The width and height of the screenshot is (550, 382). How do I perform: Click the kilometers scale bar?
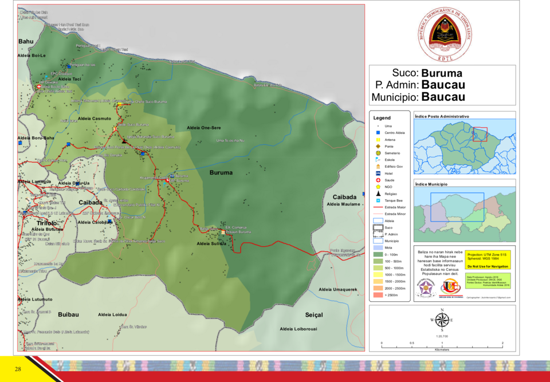click(442, 346)
